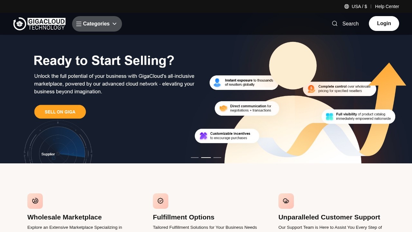Click the Search text field
This screenshot has width=412, height=232.
click(x=350, y=24)
